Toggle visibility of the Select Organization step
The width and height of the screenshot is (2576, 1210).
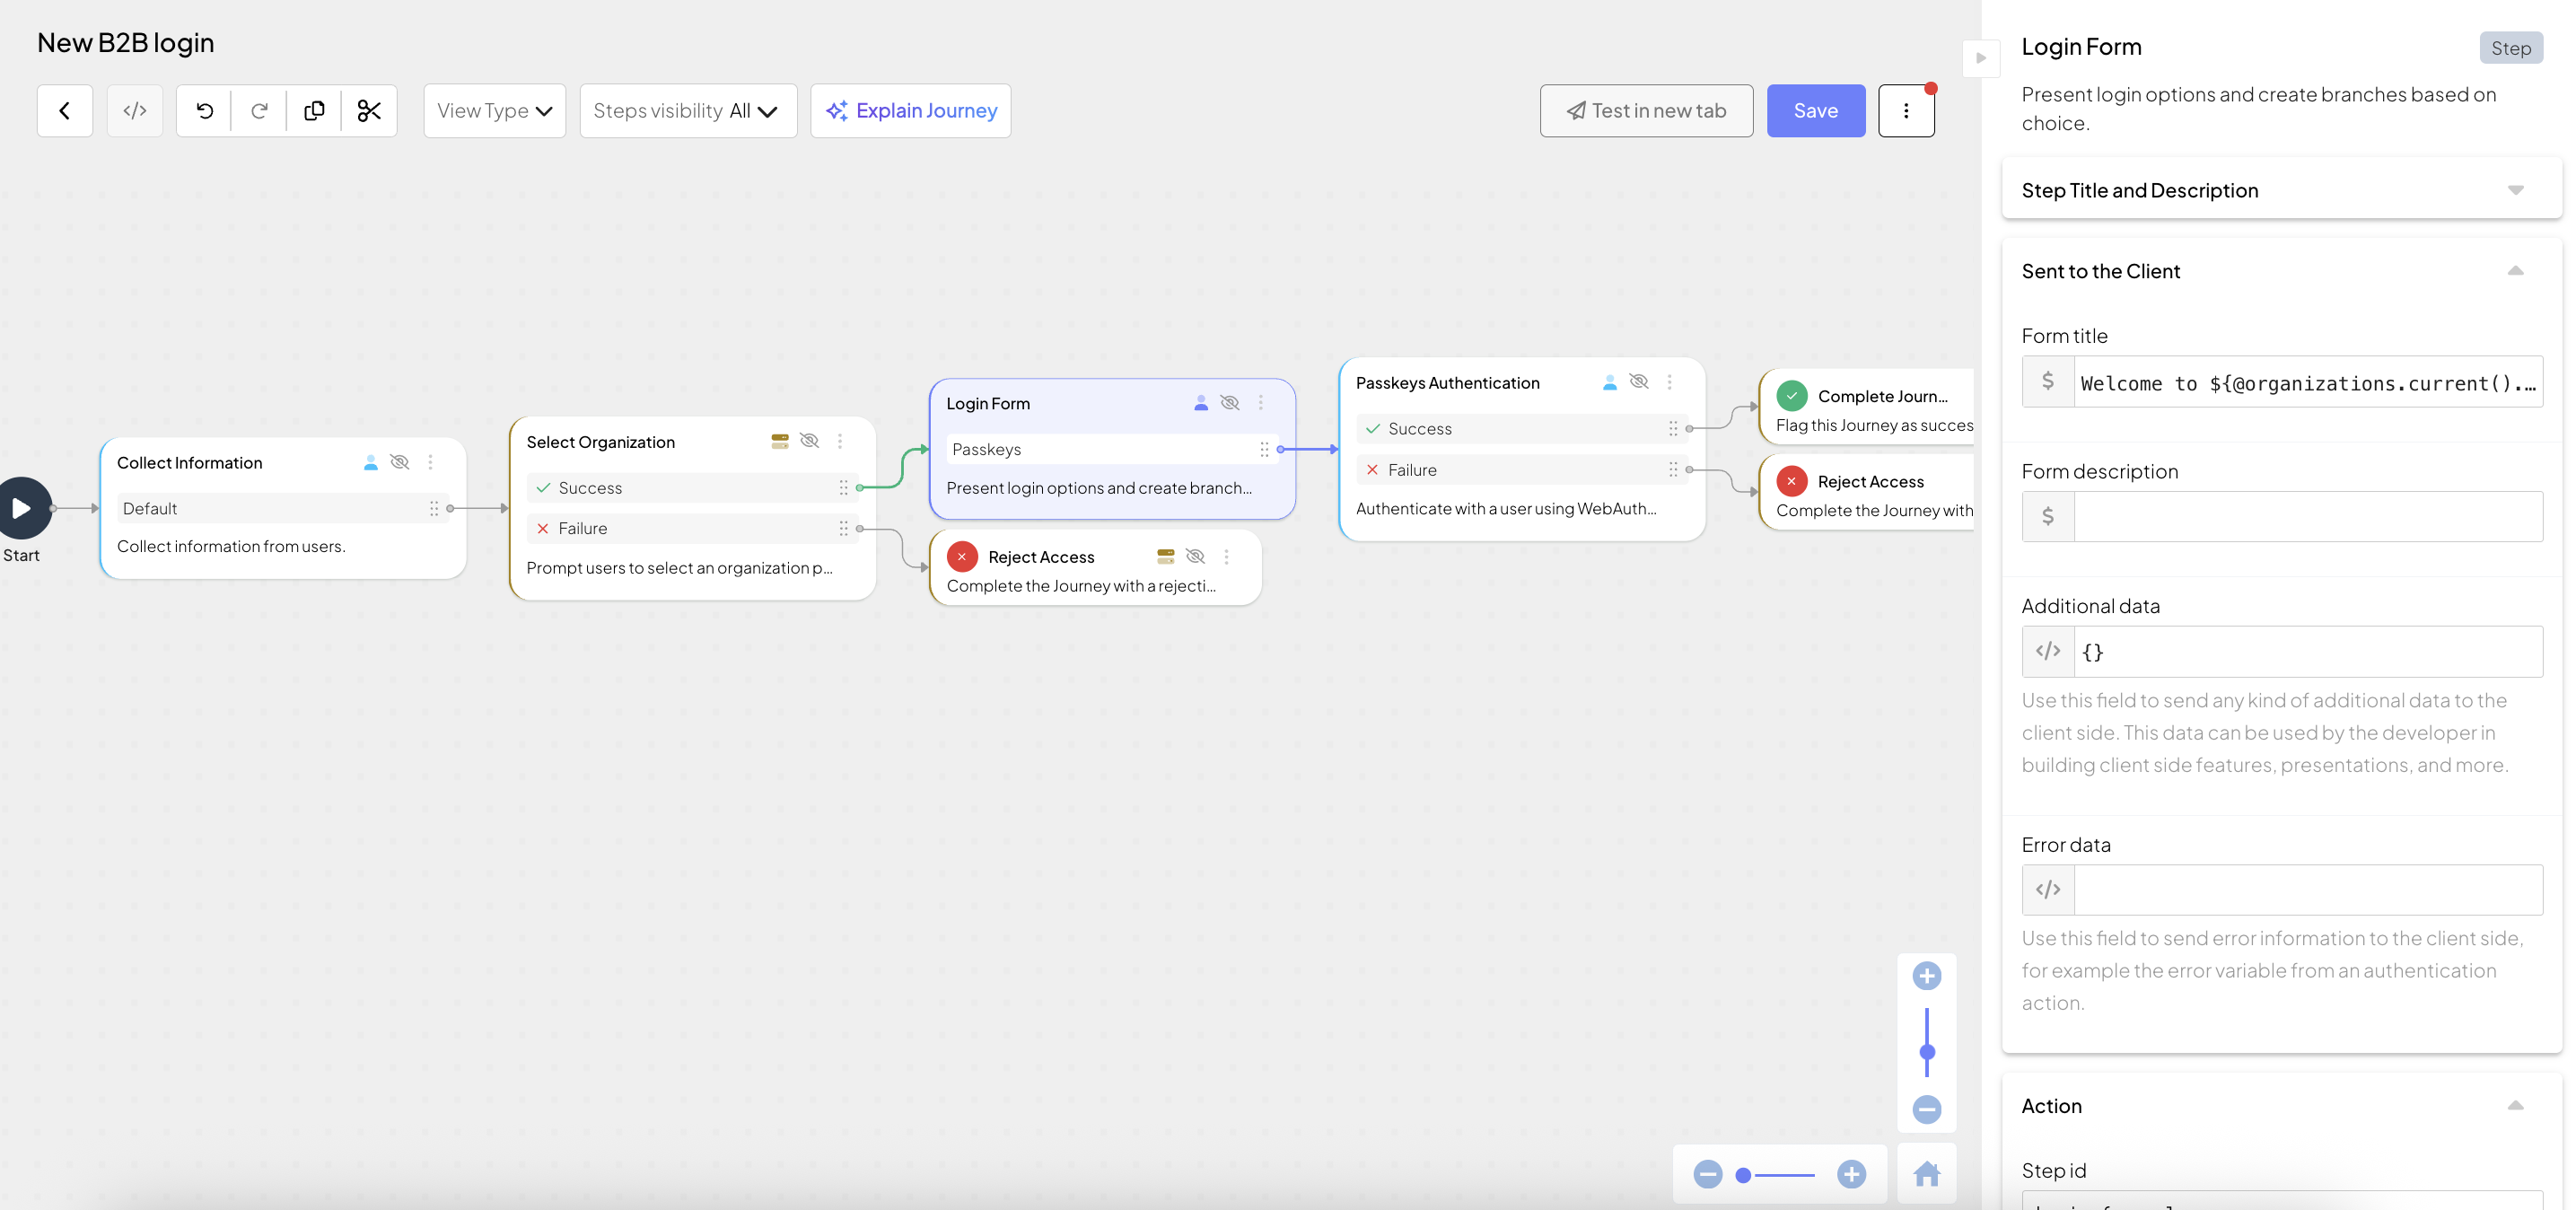pyautogui.click(x=809, y=441)
